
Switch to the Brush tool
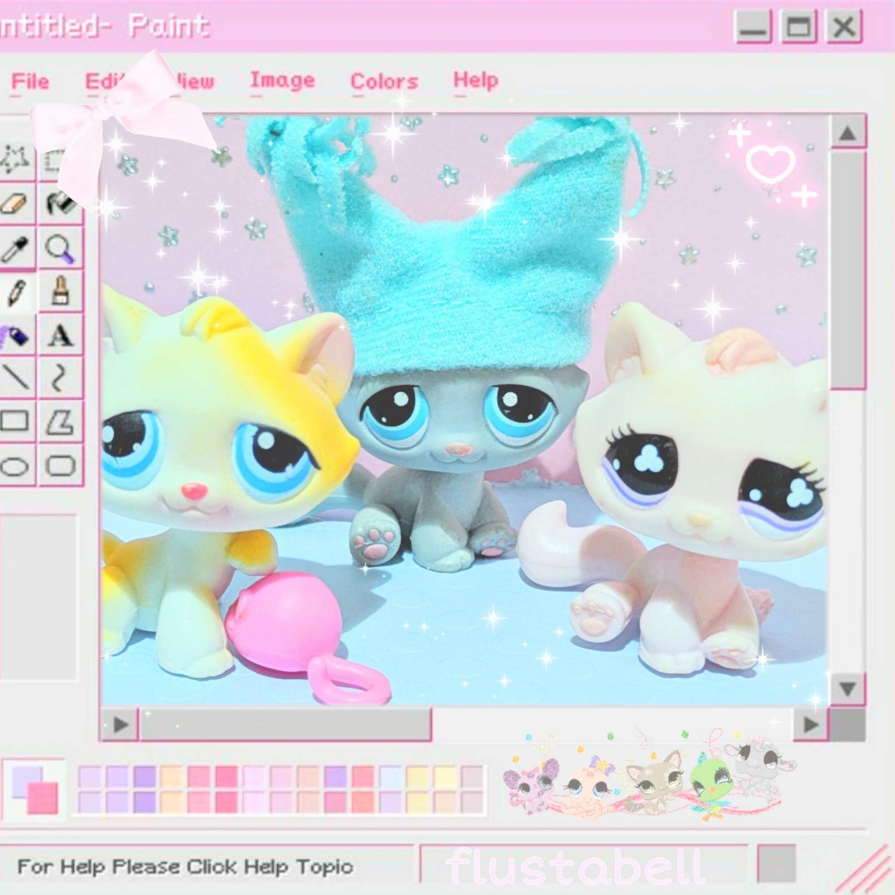pyautogui.click(x=60, y=292)
